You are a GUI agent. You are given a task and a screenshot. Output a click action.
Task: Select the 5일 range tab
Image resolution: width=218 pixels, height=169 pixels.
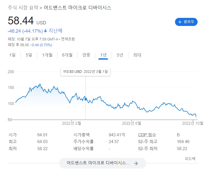(x=29, y=55)
